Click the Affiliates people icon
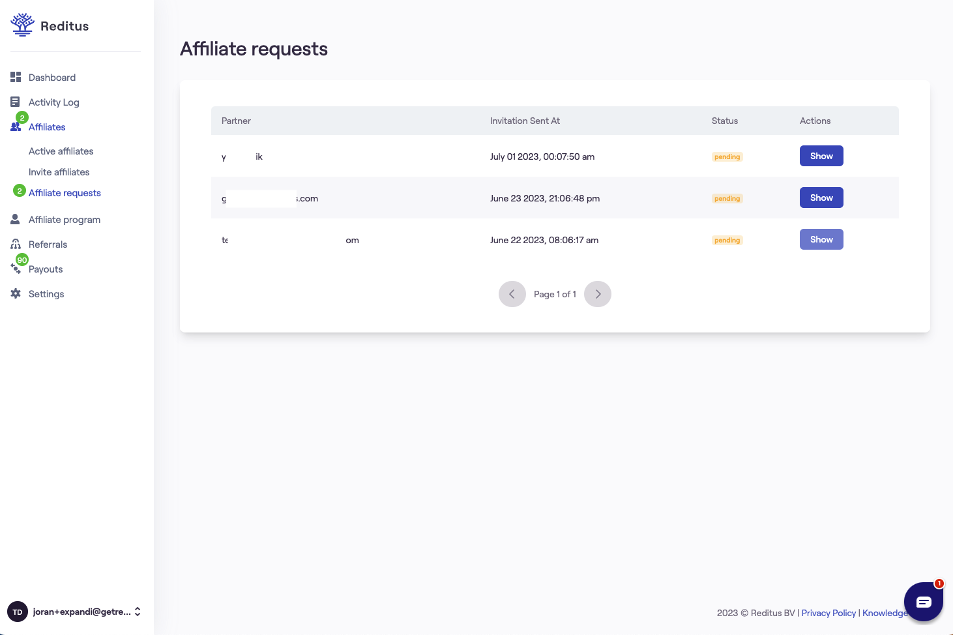Viewport: 953px width, 635px height. click(16, 127)
